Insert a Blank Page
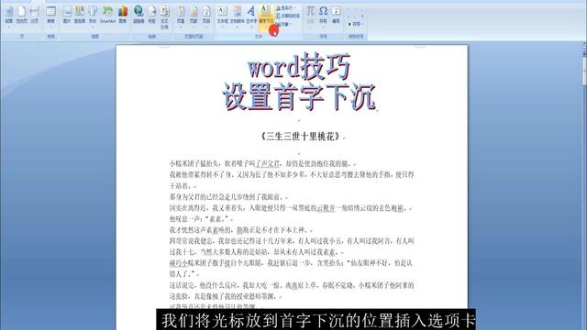 pyautogui.click(x=22, y=16)
